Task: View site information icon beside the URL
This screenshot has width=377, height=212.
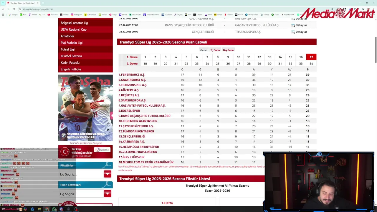Action: click(x=20, y=9)
